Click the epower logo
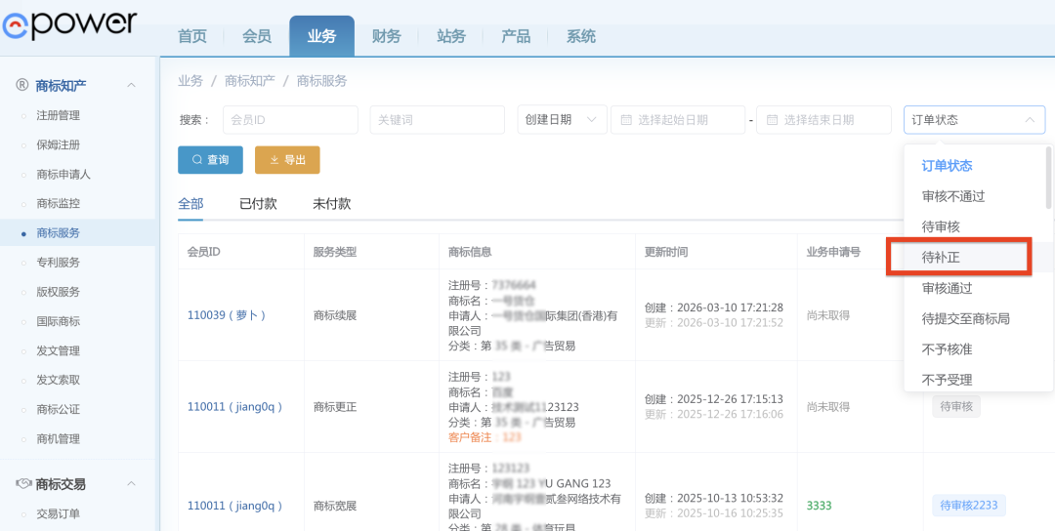 coord(68,24)
